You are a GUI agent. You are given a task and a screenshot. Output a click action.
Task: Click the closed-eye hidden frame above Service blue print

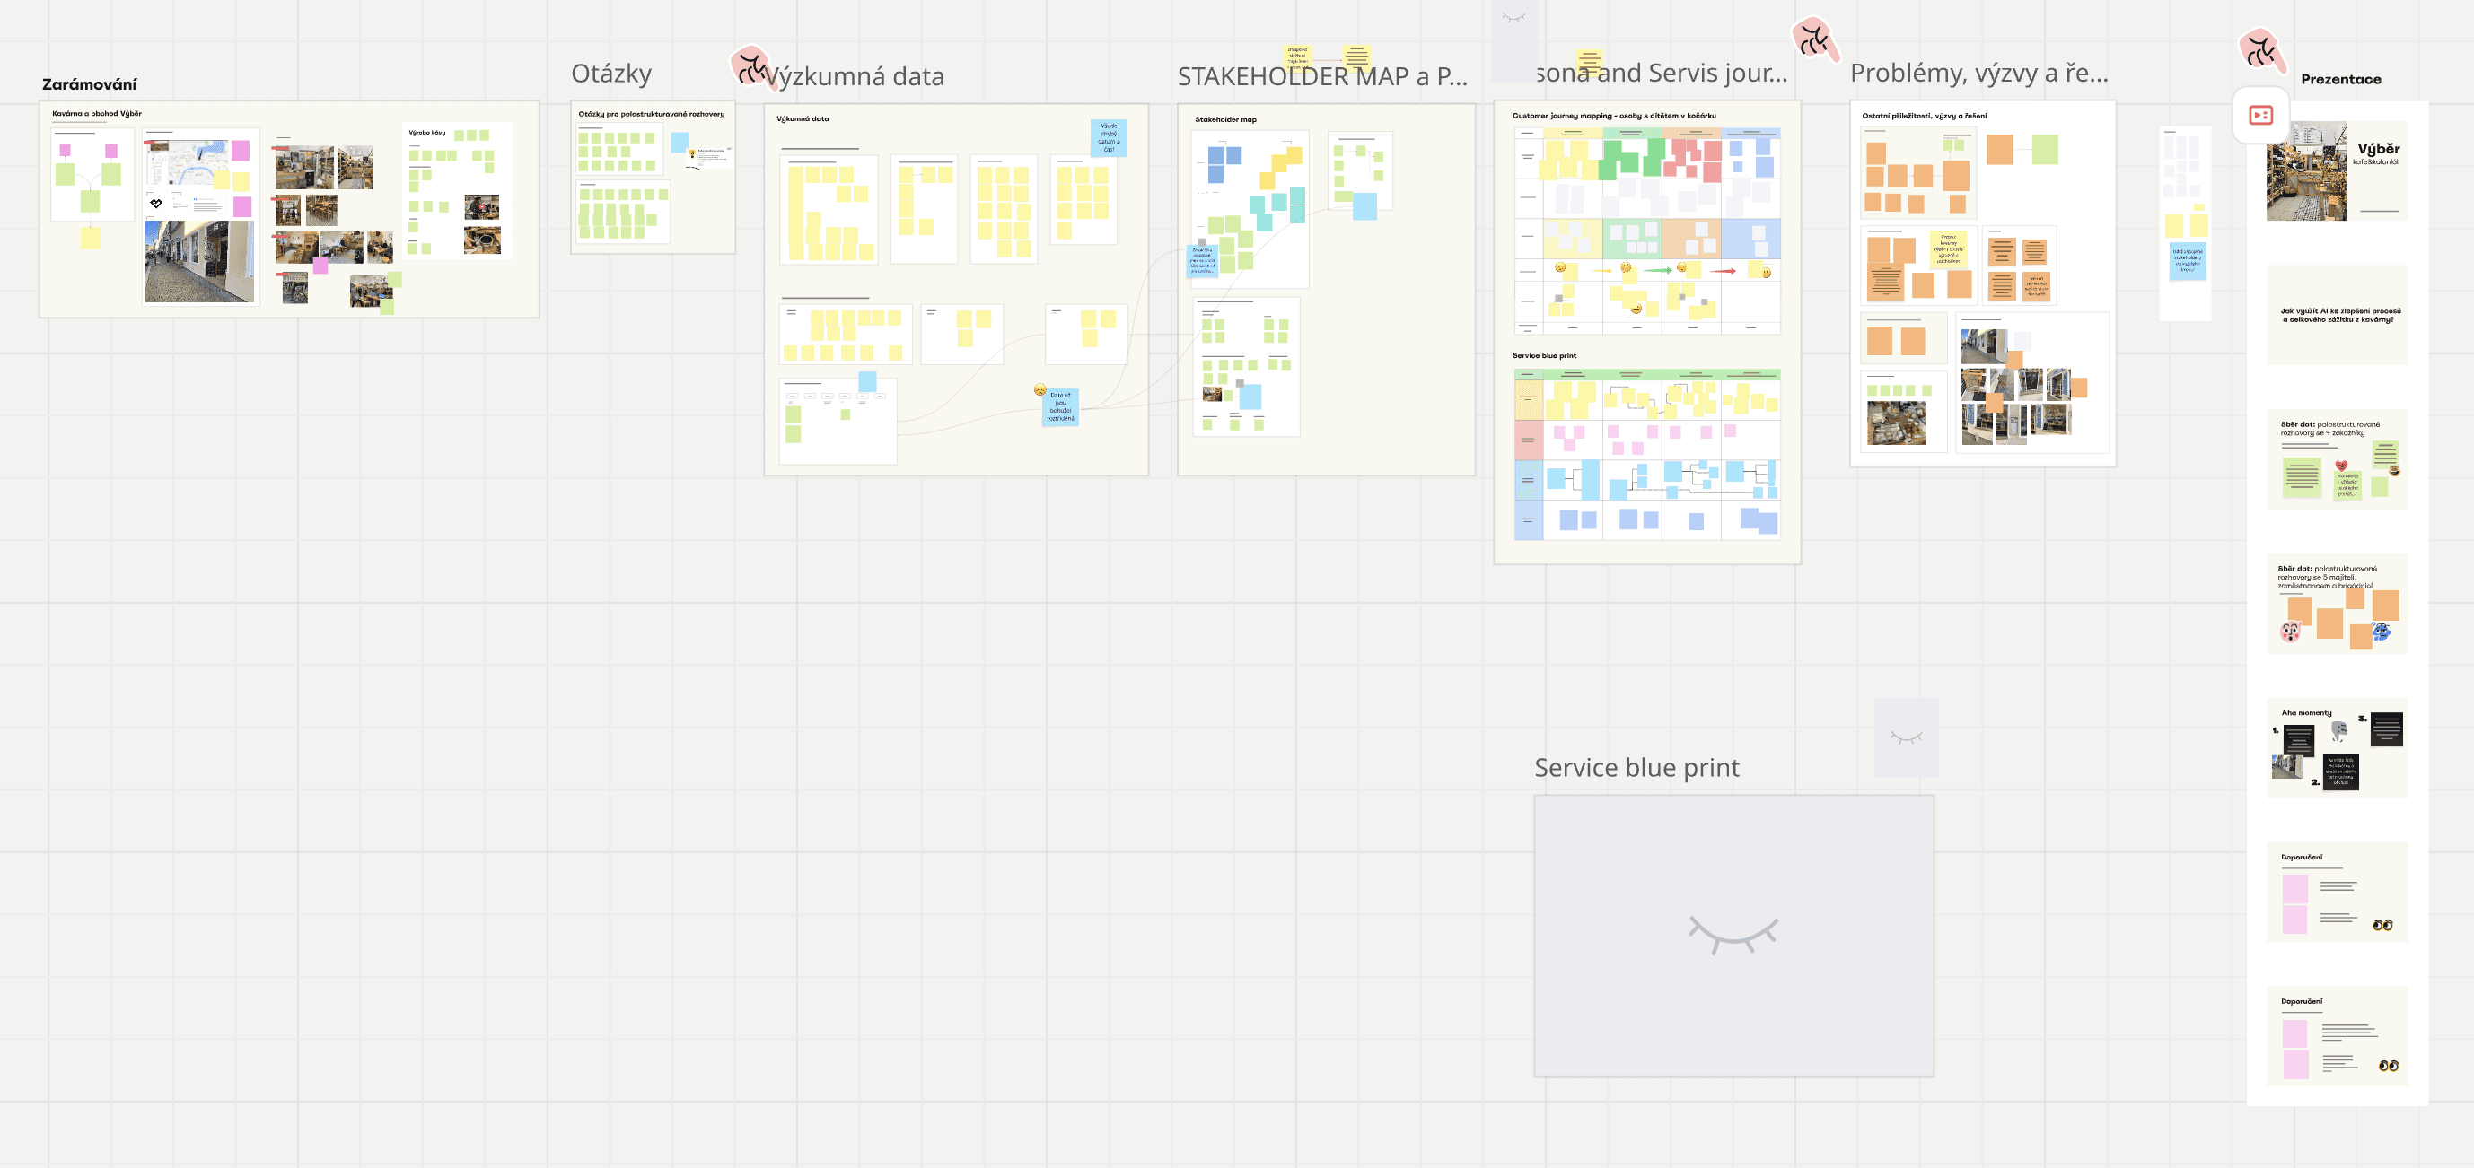1906,737
